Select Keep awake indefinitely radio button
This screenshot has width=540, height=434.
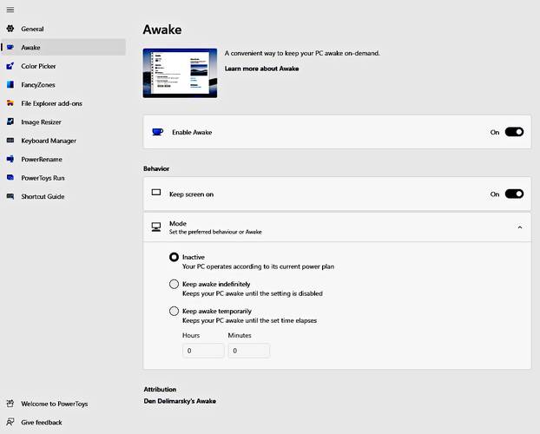(x=174, y=284)
